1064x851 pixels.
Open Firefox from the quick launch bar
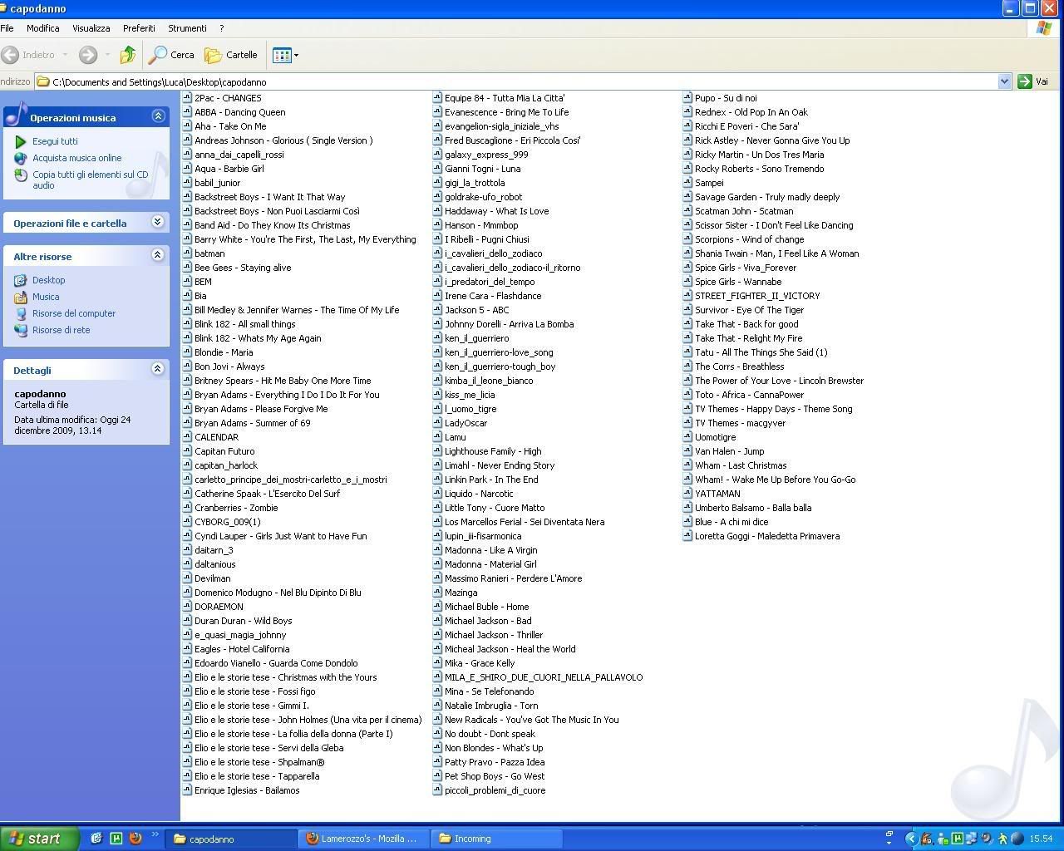pyautogui.click(x=135, y=839)
